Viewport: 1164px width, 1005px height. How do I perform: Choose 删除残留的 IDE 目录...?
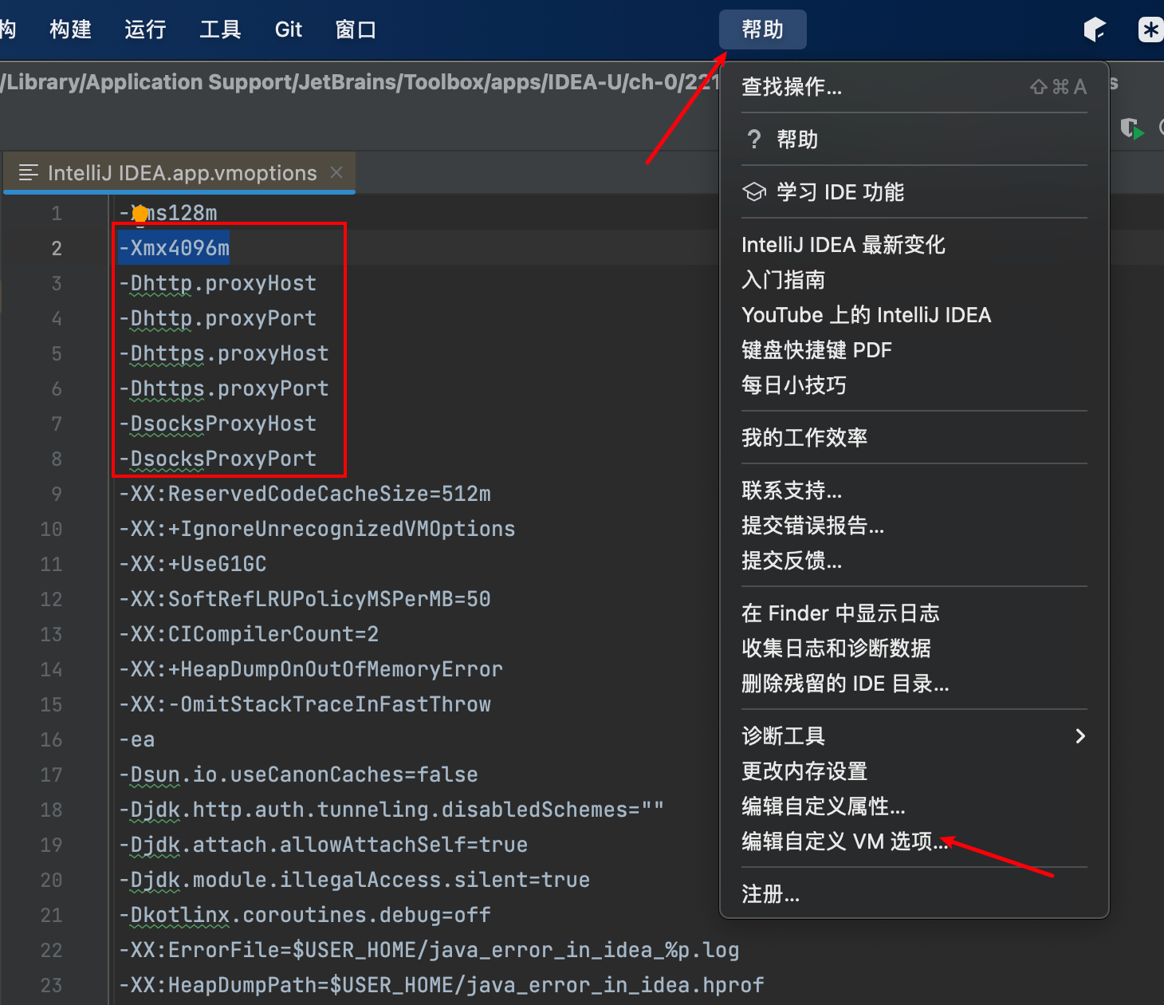pos(914,684)
